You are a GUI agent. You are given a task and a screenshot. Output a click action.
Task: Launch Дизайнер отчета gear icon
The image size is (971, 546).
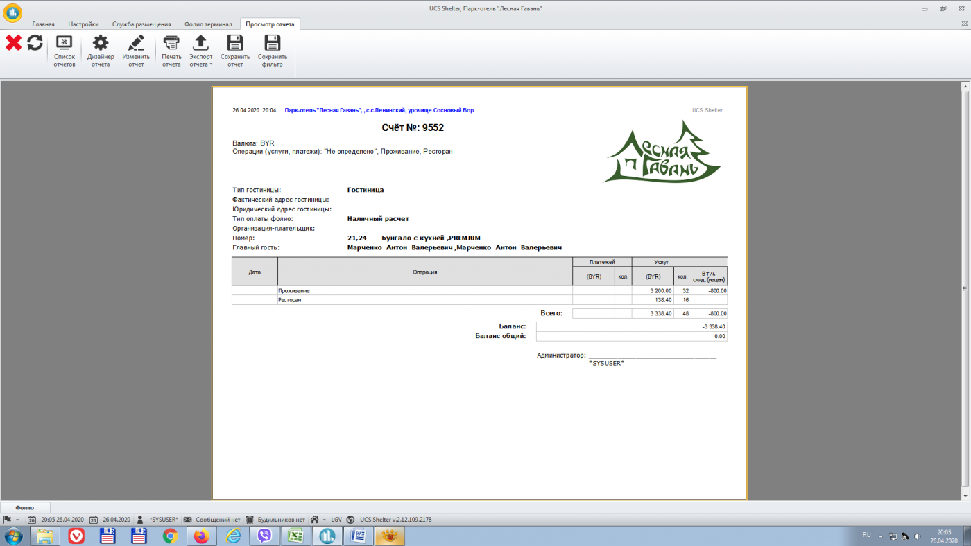pyautogui.click(x=101, y=51)
